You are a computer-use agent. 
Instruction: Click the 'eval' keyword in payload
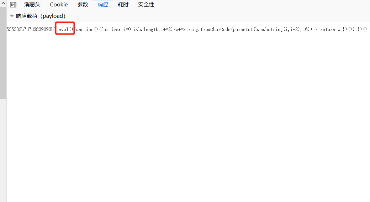coord(63,30)
